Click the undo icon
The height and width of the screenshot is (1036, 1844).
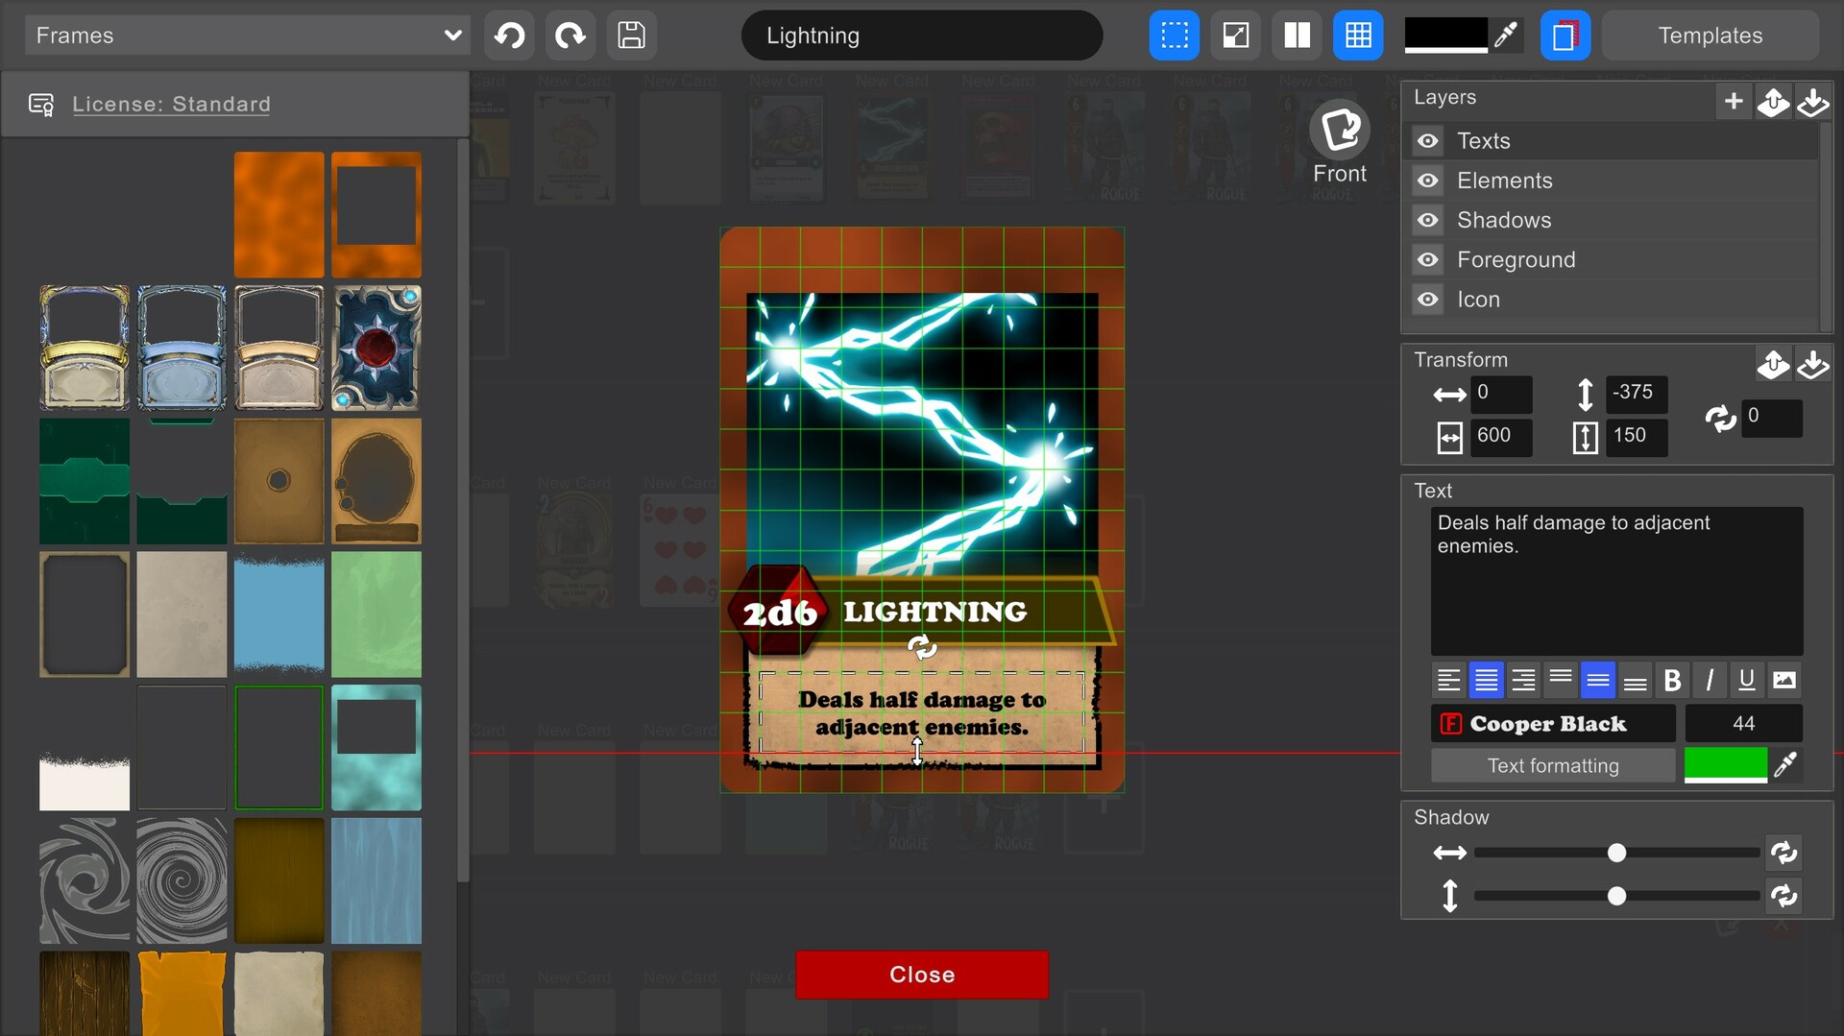pos(509,35)
